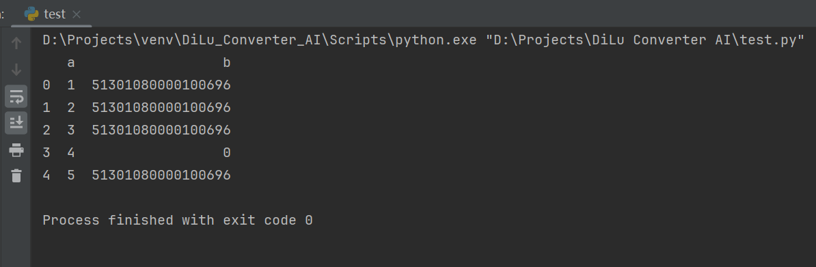The height and width of the screenshot is (267, 816).
Task: Click the Down the Stack Trace arrow
Action: coord(16,69)
